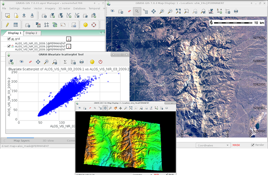Click the Erase display eraser icon

[129, 12]
